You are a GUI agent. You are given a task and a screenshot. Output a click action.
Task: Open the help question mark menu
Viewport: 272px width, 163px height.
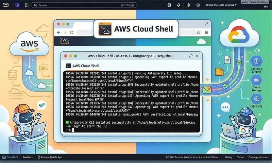(x=188, y=5)
